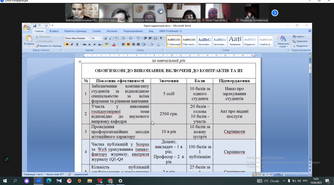Screen dimensions: 334x185
Task: Click the Clear Formatting icon
Action: point(116,38)
